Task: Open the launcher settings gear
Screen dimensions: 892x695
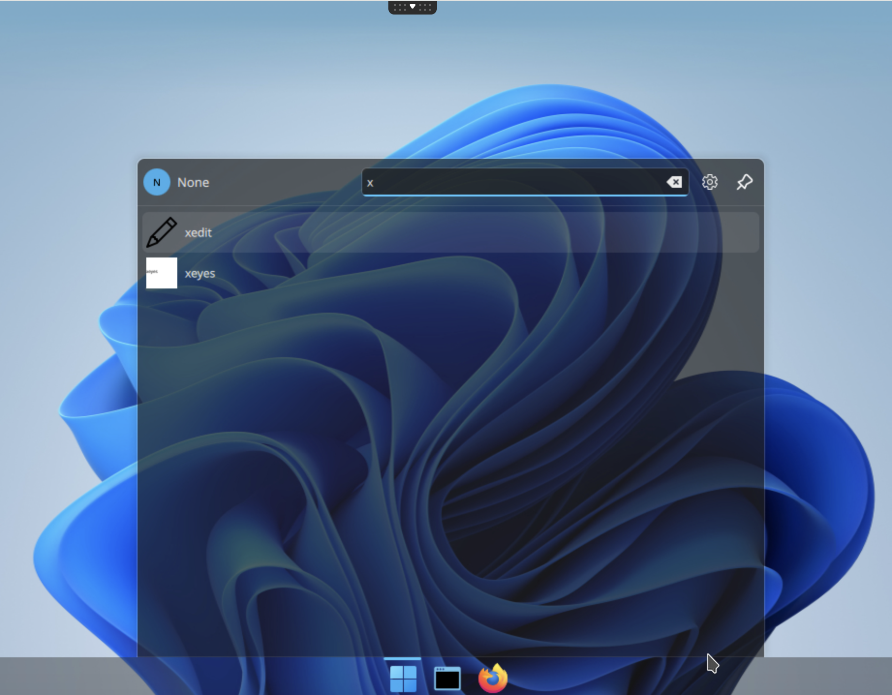Action: tap(709, 182)
